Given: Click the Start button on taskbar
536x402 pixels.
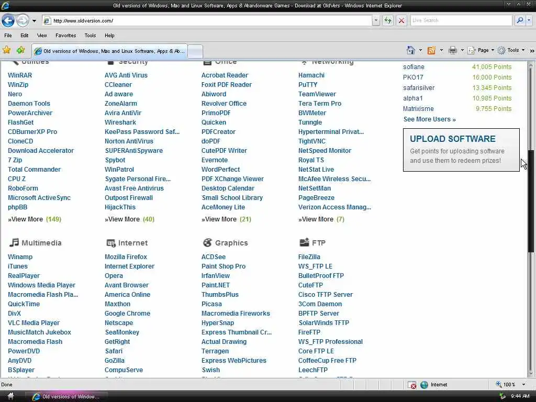Looking at the screenshot, I should (x=11, y=397).
